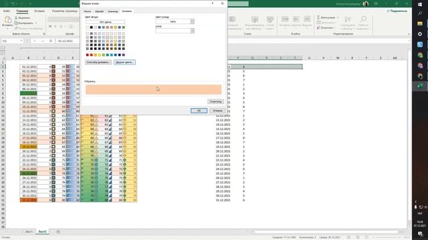
Task: Click the Очистить button in dialog
Action: [x=215, y=101]
